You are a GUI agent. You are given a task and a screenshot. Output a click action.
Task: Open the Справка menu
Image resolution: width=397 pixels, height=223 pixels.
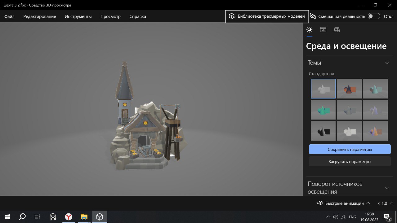138,16
